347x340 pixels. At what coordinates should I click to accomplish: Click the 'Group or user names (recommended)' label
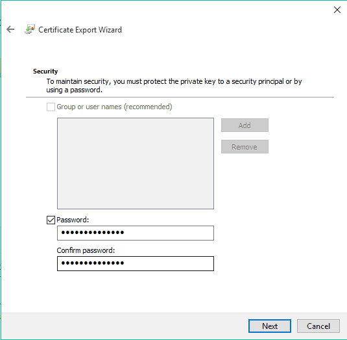[x=114, y=107]
